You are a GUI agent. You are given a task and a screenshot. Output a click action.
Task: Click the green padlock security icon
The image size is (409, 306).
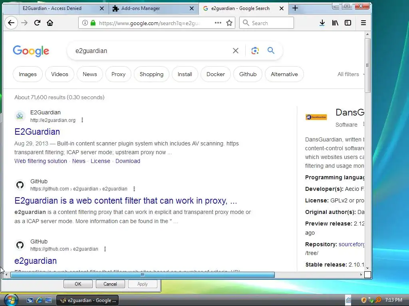click(93, 23)
